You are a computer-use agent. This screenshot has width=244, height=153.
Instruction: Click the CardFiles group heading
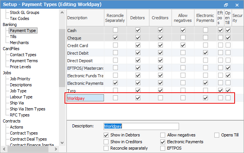click(x=11, y=49)
